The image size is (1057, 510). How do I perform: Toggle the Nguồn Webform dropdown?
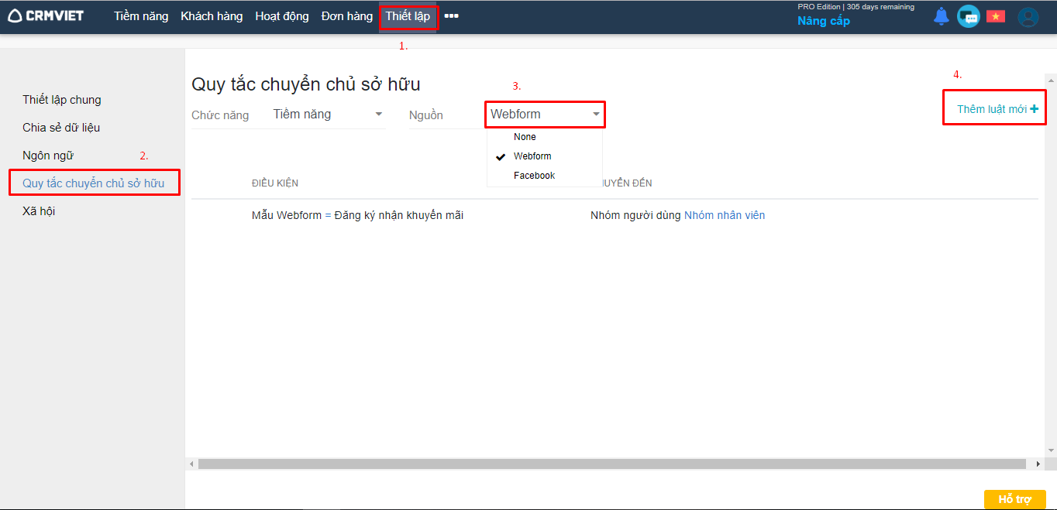(545, 115)
